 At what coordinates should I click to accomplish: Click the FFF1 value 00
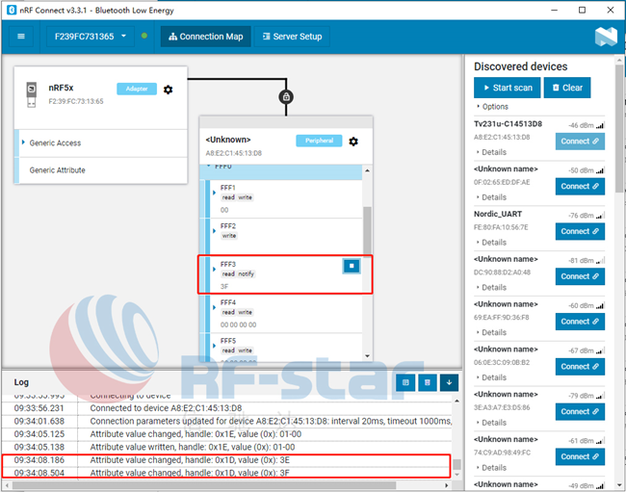[x=224, y=210]
